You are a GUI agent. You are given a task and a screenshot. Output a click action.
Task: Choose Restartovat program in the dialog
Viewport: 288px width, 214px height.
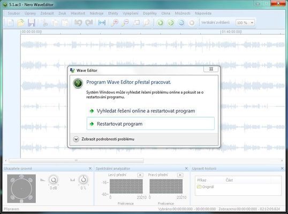pyautogui.click(x=150, y=124)
